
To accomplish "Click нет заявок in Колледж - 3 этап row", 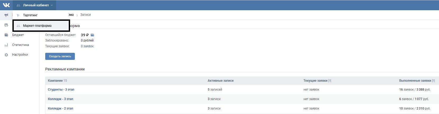I will [311, 99].
